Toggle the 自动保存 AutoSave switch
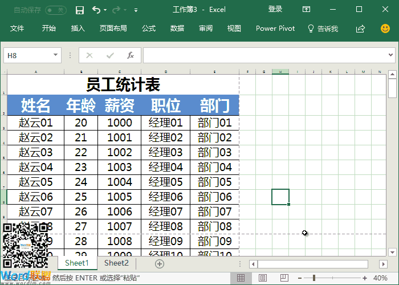Viewport: 399px width, 285px height. click(55, 10)
